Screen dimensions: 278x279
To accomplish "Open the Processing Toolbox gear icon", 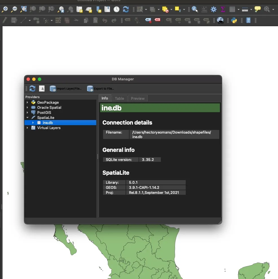I will tap(214, 9).
